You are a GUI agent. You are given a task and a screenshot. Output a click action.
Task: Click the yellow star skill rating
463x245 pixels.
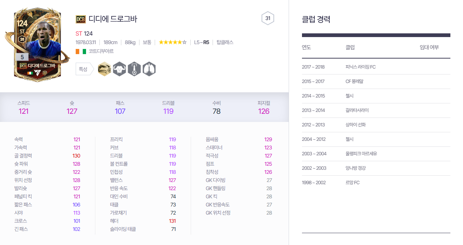tap(173, 42)
